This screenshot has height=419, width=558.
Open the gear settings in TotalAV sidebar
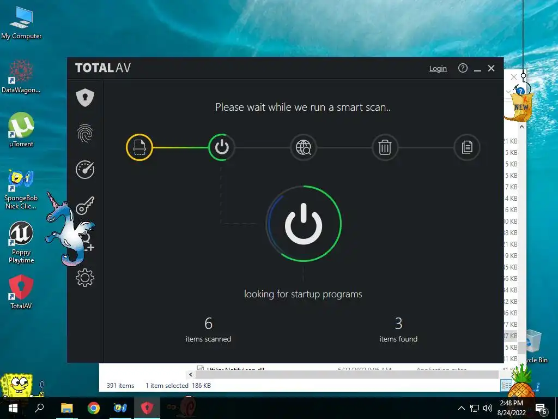click(x=85, y=278)
